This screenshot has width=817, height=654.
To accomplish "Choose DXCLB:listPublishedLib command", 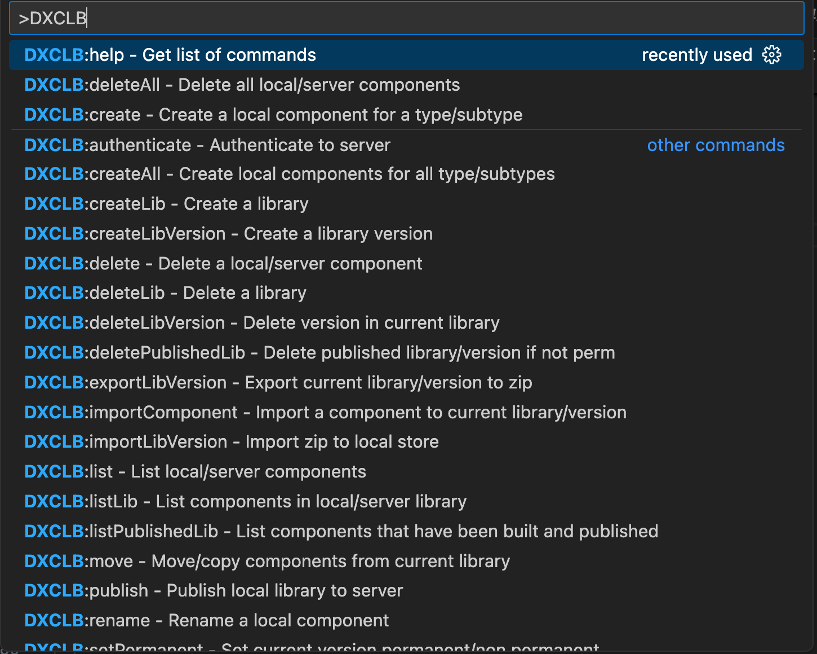I will [341, 531].
